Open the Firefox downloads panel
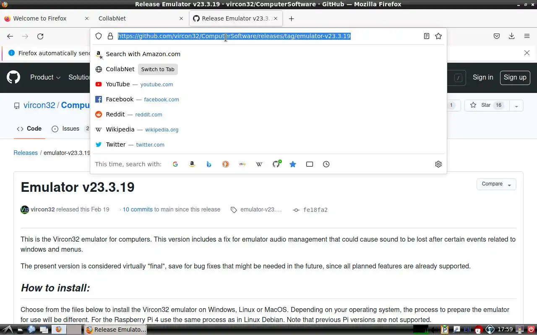537x335 pixels. (x=512, y=36)
